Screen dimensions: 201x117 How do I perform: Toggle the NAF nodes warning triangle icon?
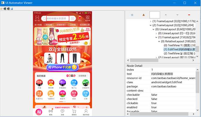click(x=144, y=15)
